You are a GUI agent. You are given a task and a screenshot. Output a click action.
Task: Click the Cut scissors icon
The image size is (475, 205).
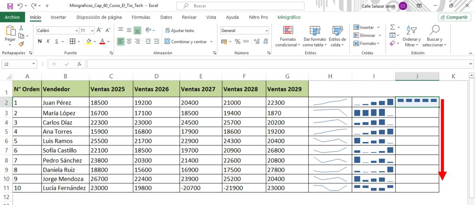pos(21,28)
